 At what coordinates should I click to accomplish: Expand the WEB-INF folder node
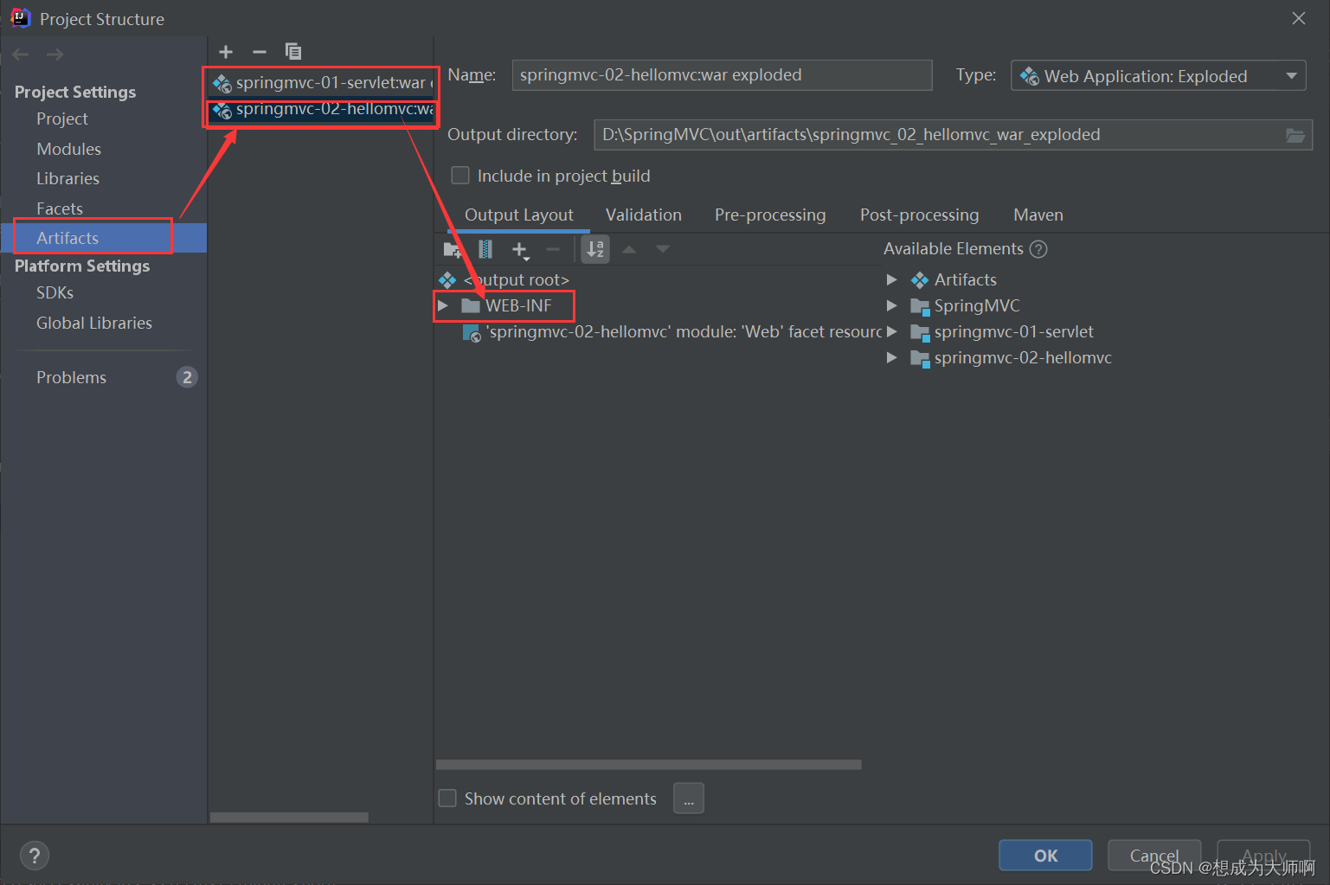pyautogui.click(x=443, y=305)
